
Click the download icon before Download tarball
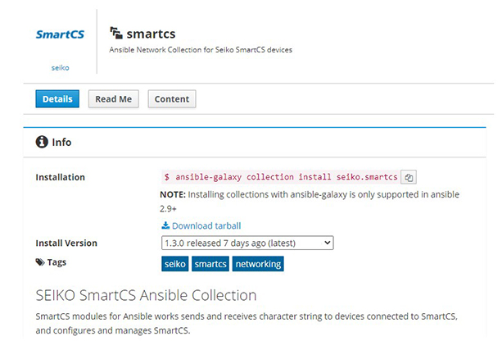(x=165, y=225)
